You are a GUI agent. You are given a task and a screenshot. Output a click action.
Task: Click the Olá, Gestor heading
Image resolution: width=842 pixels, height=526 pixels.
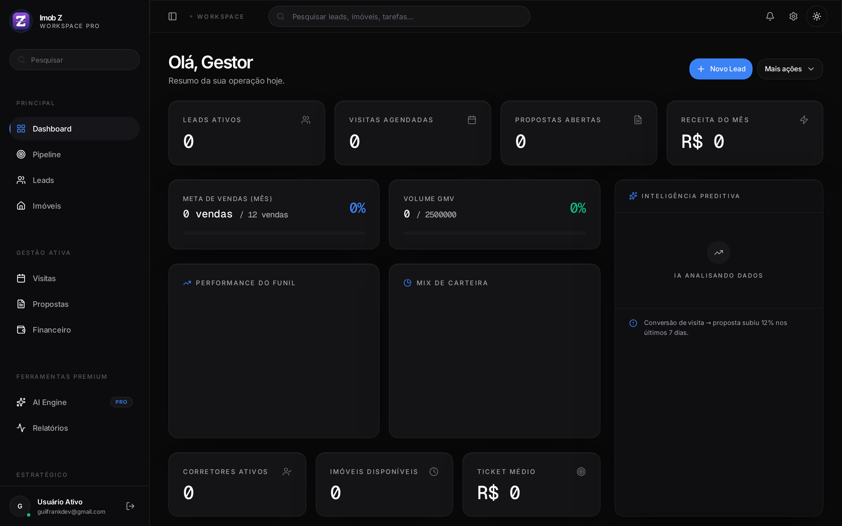point(210,62)
